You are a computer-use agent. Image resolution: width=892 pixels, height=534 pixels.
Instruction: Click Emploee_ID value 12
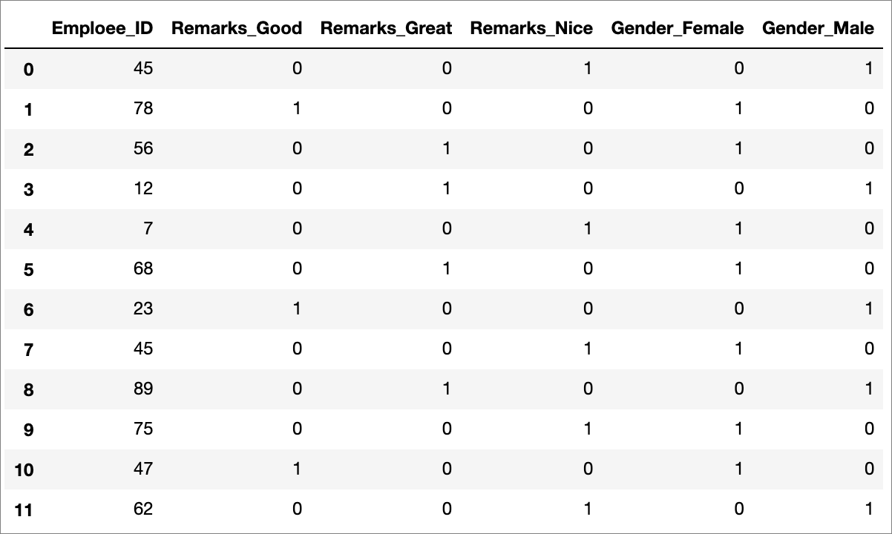pyautogui.click(x=143, y=188)
